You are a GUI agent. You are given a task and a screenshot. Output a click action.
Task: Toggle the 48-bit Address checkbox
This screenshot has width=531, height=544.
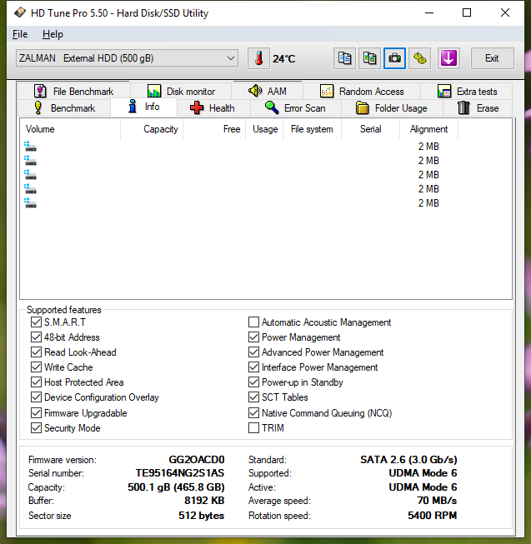point(36,337)
